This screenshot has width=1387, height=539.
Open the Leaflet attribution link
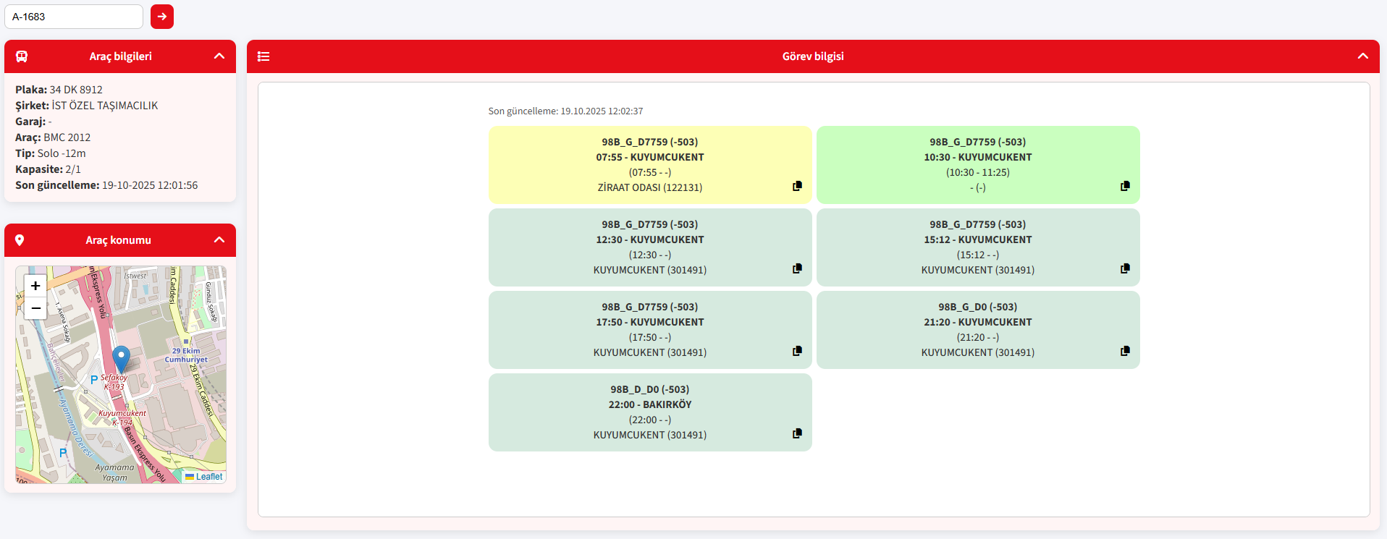point(208,477)
